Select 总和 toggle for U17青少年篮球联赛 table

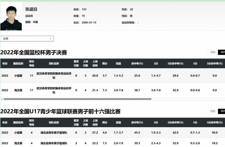point(213,111)
